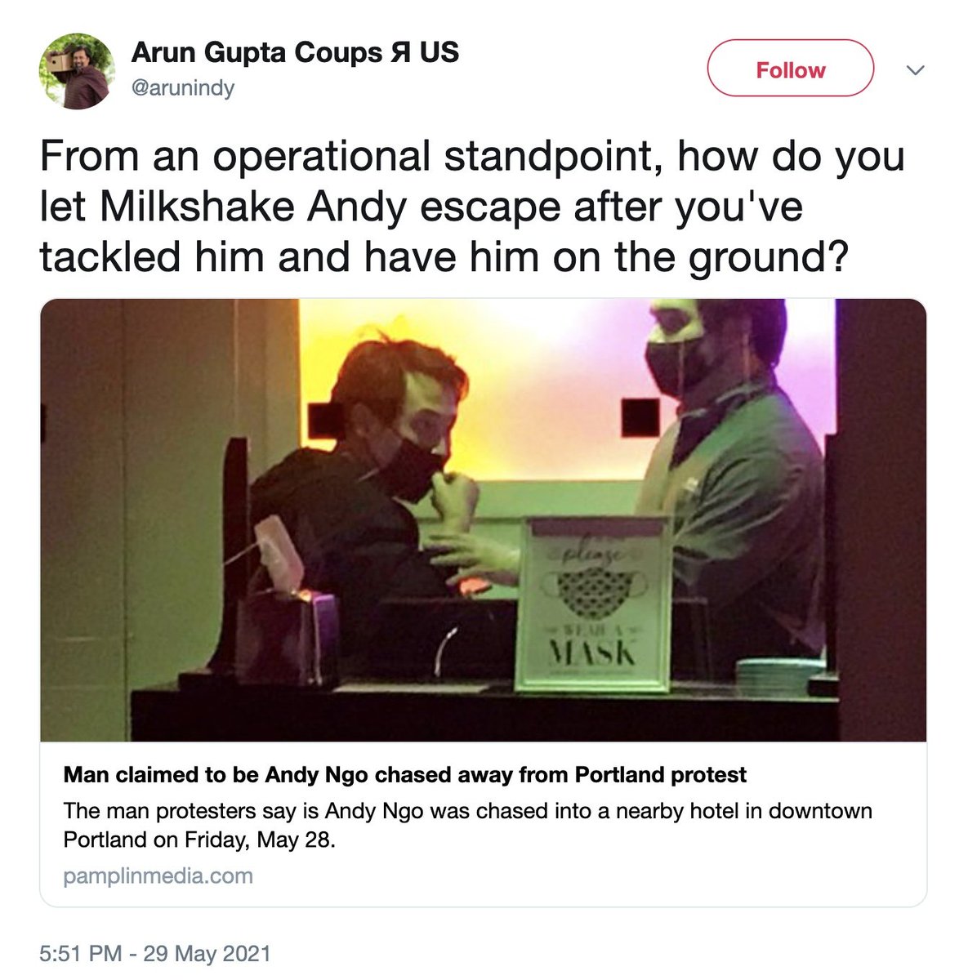Click the 5:51 PM time in the timestamp

[80, 953]
